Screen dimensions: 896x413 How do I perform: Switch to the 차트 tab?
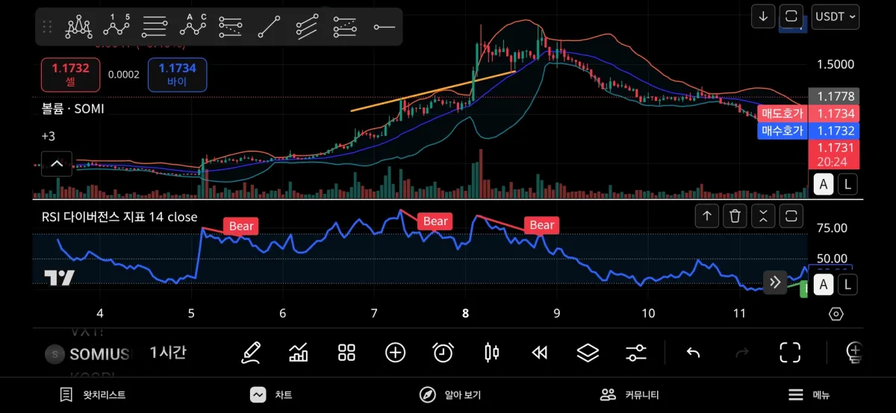(x=271, y=395)
